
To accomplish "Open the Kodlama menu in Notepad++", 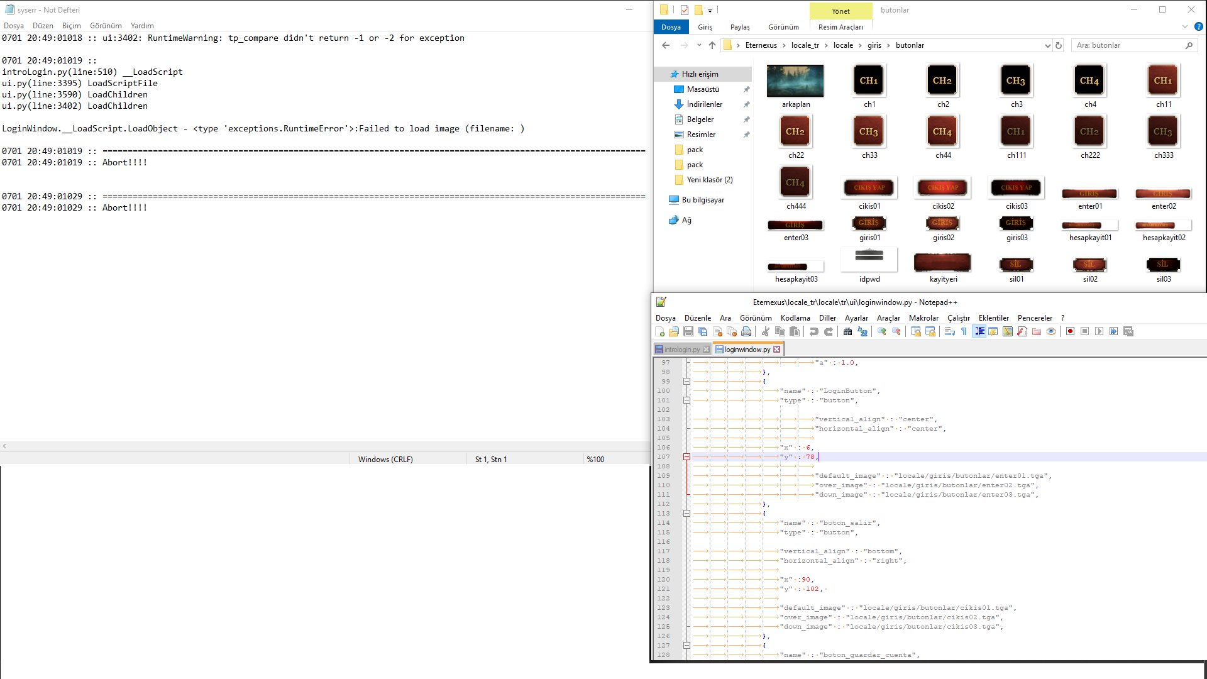I will (795, 318).
